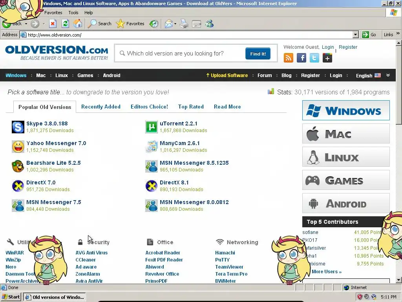Click the DirectX 7.0 icon
Screen dimensions: 402x302
tap(18, 186)
